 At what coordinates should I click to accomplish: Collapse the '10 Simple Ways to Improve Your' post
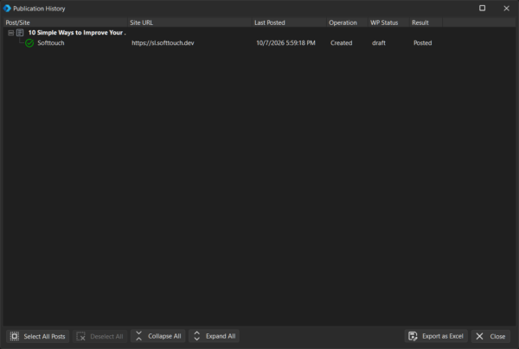coord(11,33)
